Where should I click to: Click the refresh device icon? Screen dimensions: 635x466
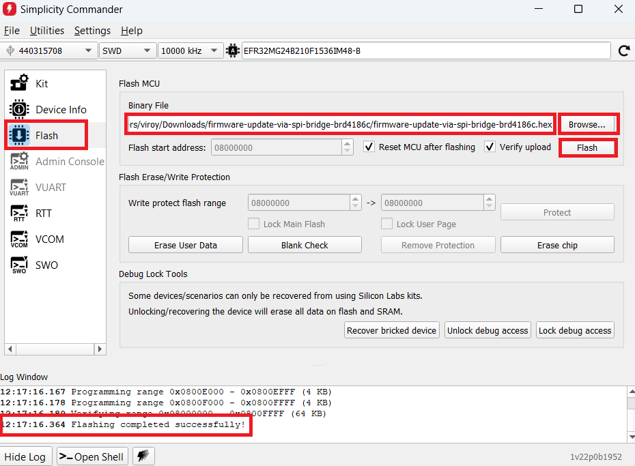(x=623, y=50)
